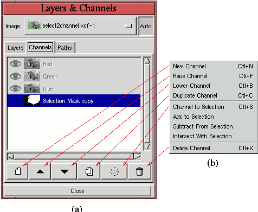
Task: Click the vertical scrollbar thumb
Action: click(147, 104)
